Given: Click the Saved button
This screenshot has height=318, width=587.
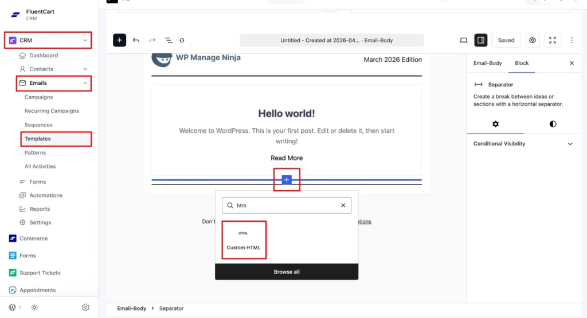Looking at the screenshot, I should [x=506, y=40].
